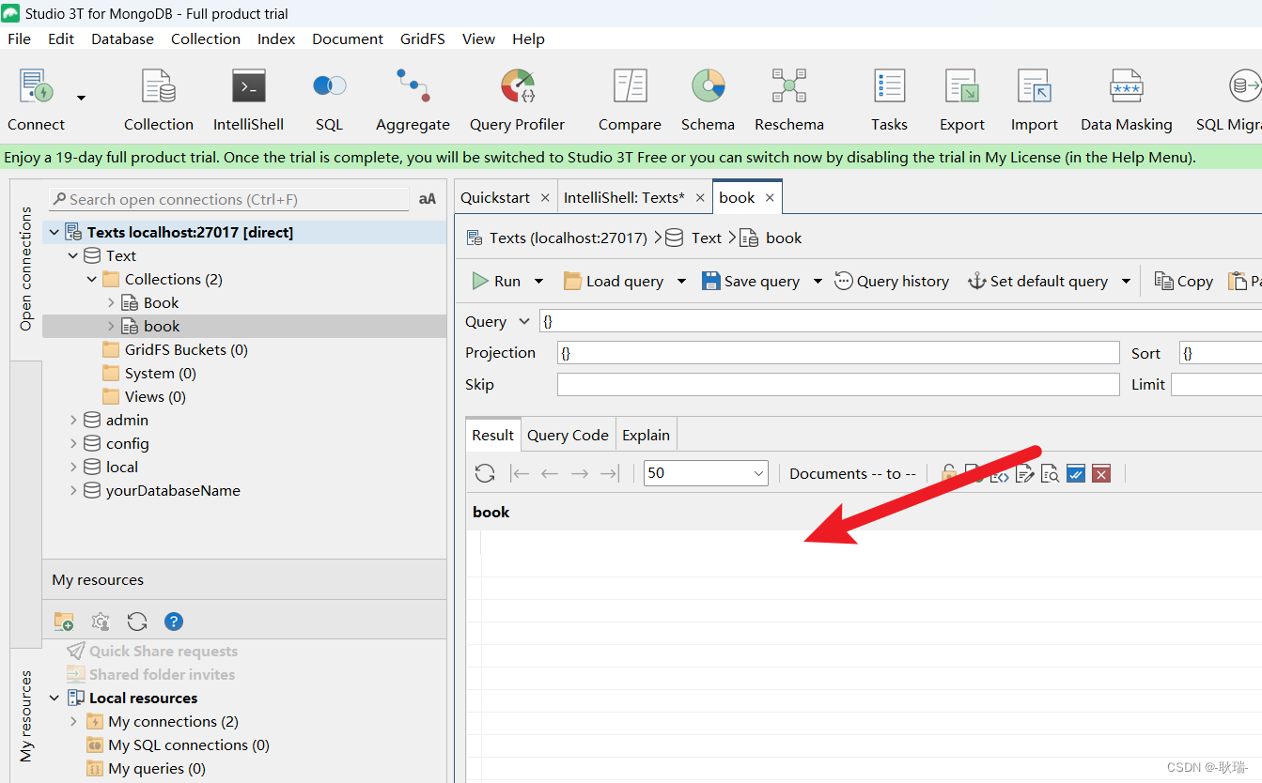Open the Aggregate editor icon

pos(413,86)
